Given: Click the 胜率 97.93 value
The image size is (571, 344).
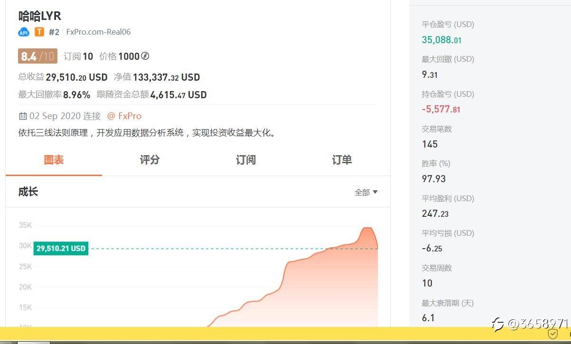Looking at the screenshot, I should pos(434,179).
